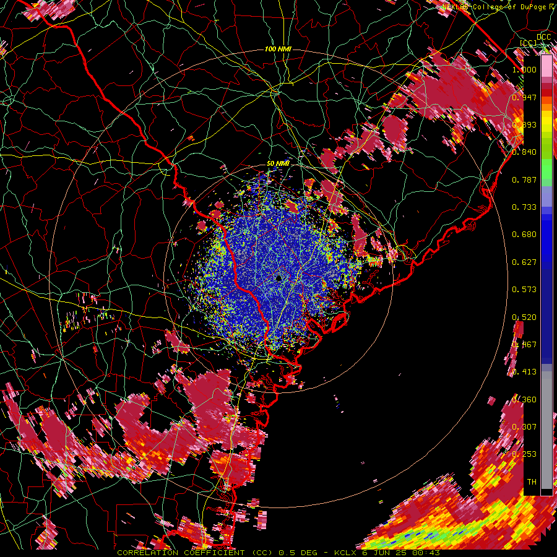Click the 0.360 value on the color scale
The width and height of the screenshot is (557, 557).
point(524,400)
